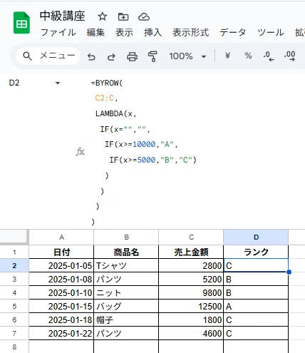Select the cell with 9800
305x353 pixels.
pos(191,292)
